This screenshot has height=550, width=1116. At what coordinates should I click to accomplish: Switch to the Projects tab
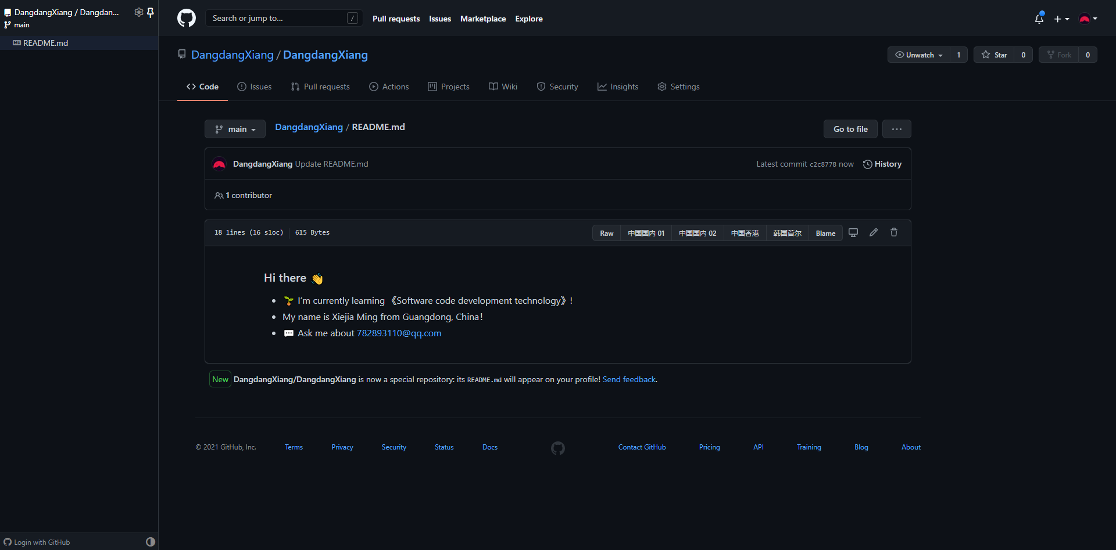tap(449, 87)
